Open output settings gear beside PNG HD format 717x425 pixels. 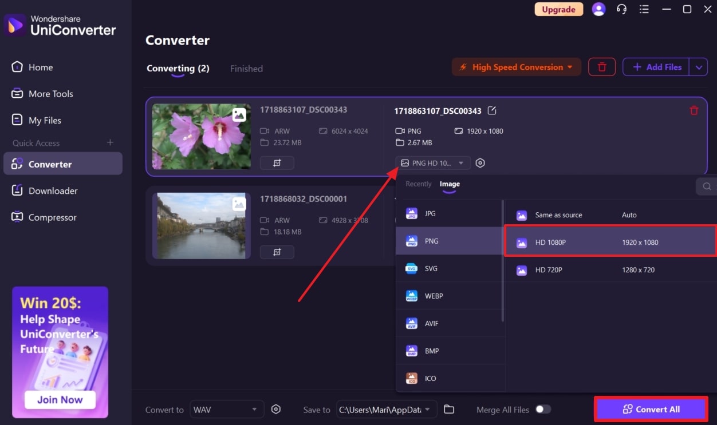click(480, 163)
